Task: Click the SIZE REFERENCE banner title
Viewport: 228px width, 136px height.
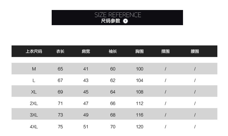Action: 118,15
